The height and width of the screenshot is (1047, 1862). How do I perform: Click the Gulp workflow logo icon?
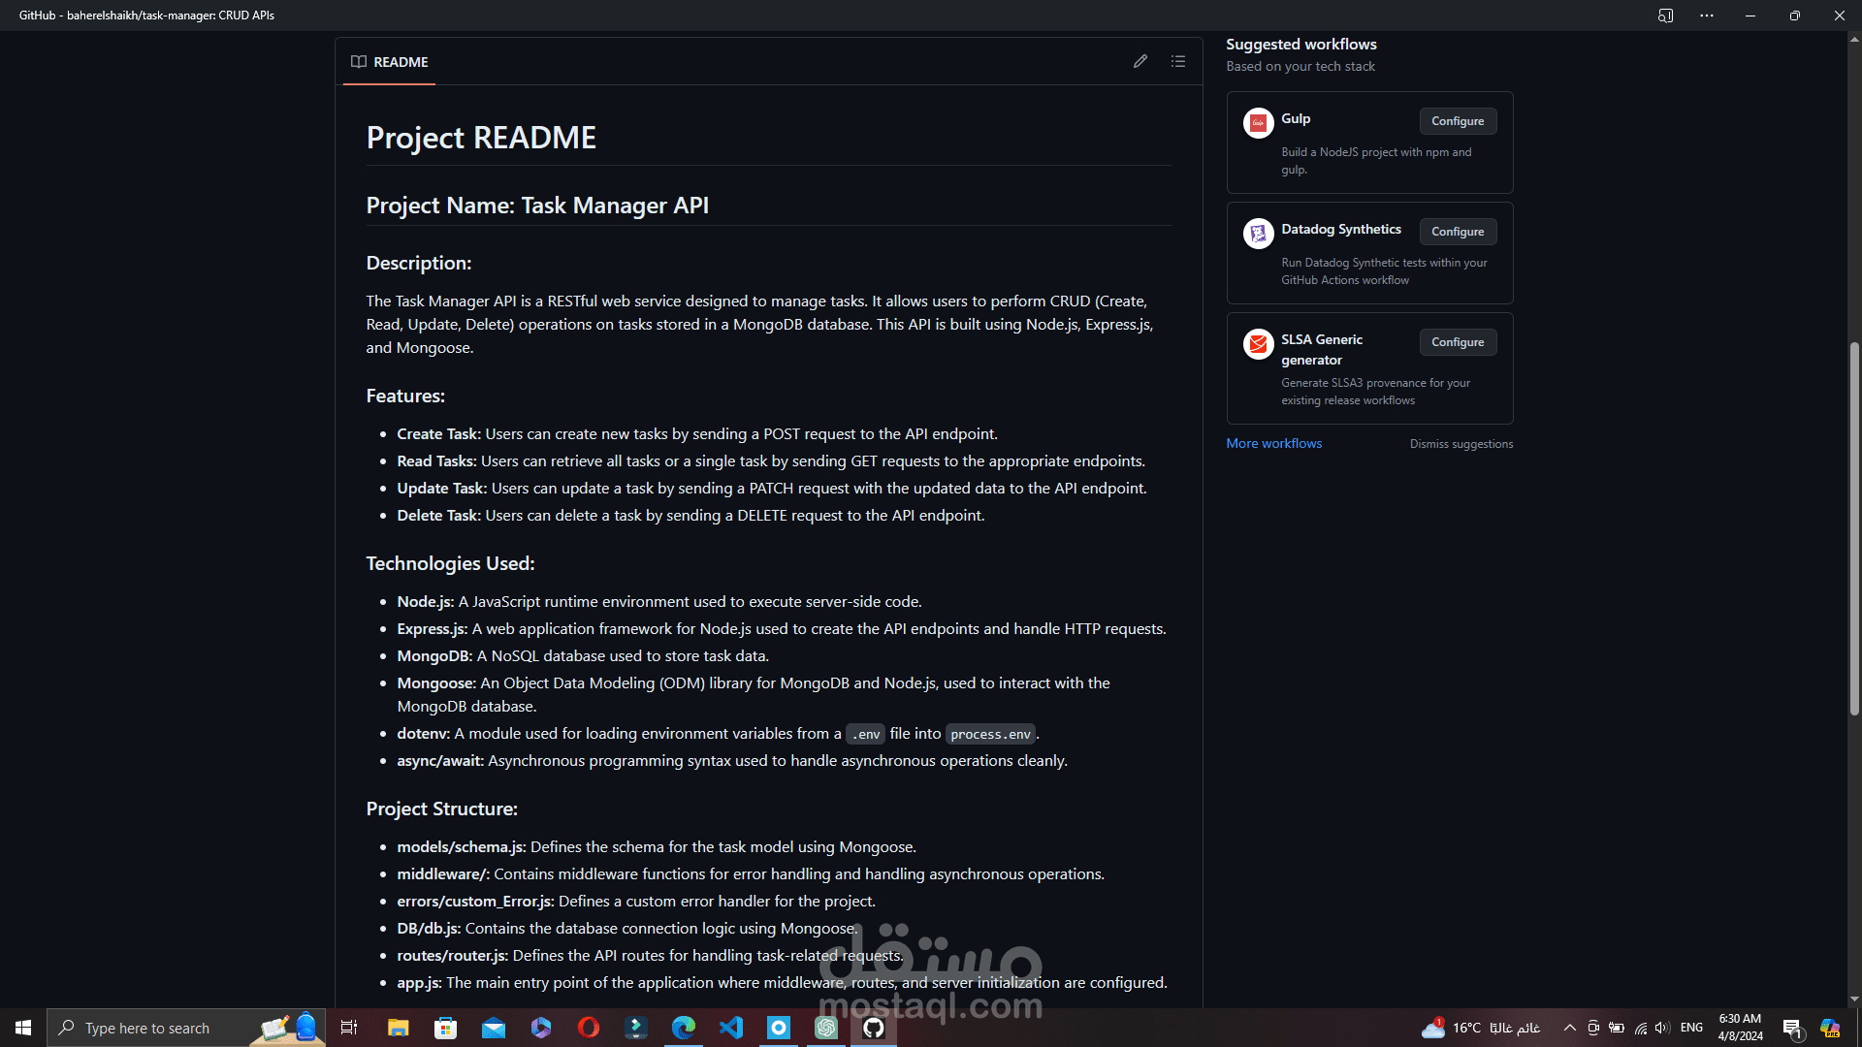(1258, 123)
